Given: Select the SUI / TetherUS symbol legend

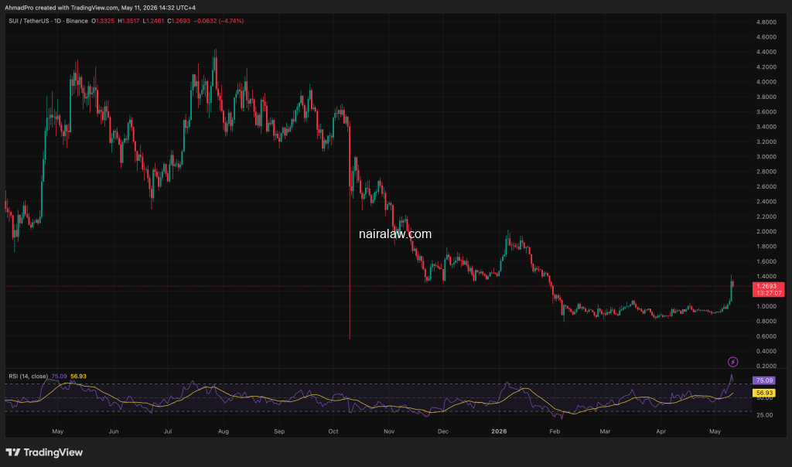Looking at the screenshot, I should coord(49,21).
